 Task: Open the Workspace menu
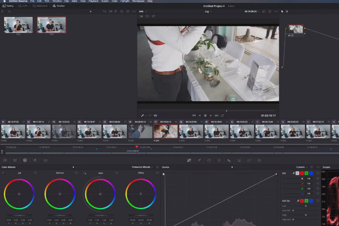coord(138,1)
